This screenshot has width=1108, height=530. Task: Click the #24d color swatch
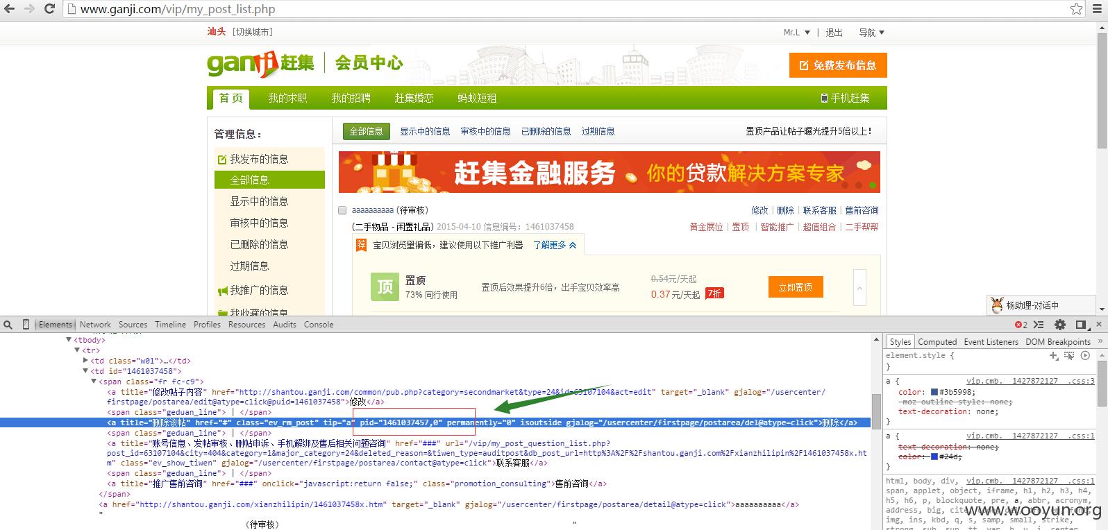[934, 456]
